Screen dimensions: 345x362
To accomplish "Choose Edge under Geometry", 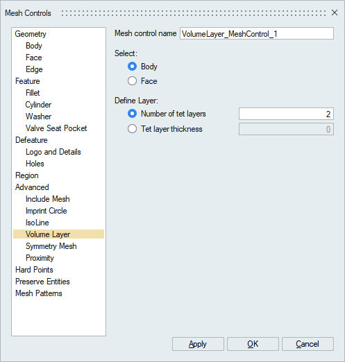I will point(34,69).
